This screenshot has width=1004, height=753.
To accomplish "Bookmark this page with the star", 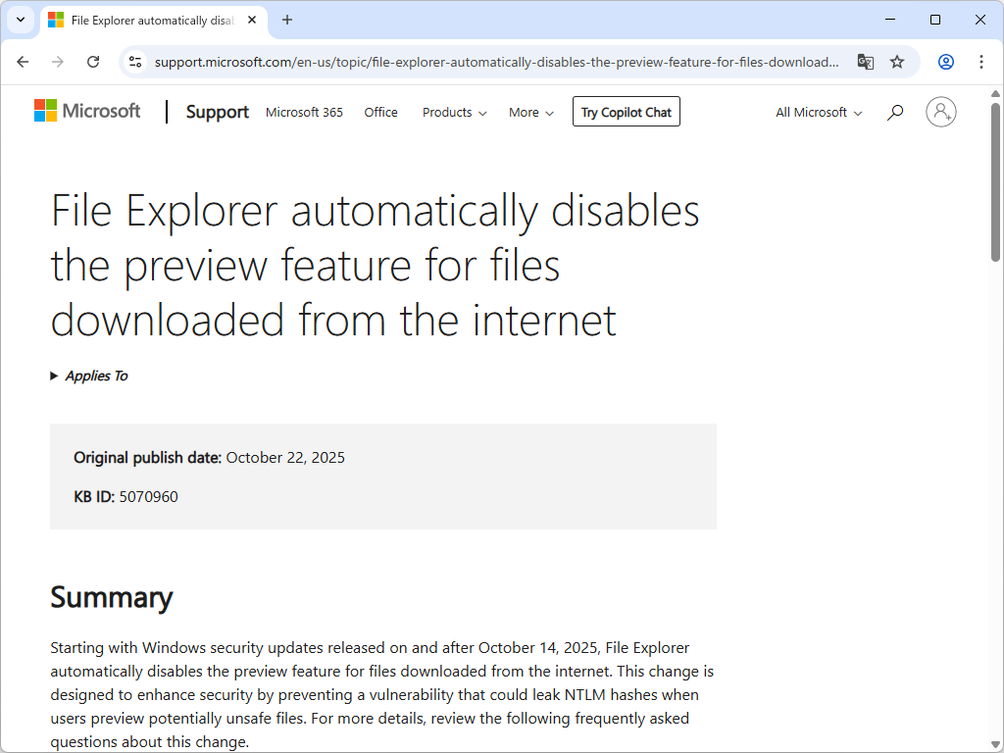I will tap(897, 62).
